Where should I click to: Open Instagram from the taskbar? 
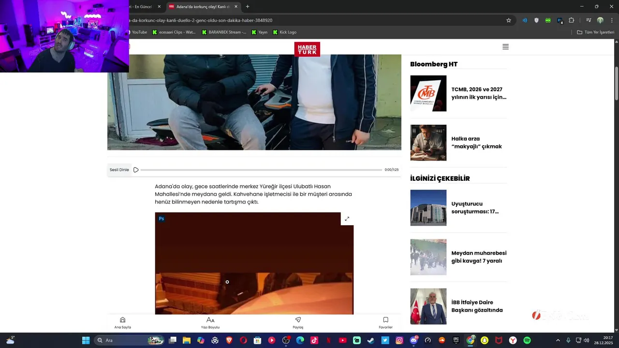click(x=399, y=340)
